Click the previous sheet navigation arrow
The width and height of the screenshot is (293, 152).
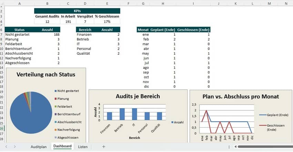pos(6,146)
